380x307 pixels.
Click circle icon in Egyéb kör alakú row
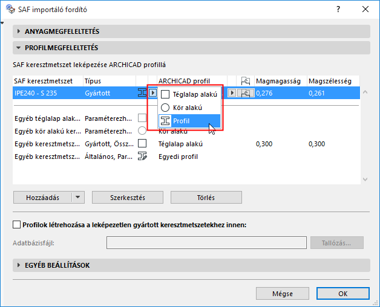[x=142, y=131]
